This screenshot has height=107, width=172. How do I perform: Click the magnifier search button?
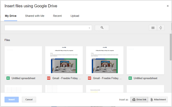[x=102, y=28]
